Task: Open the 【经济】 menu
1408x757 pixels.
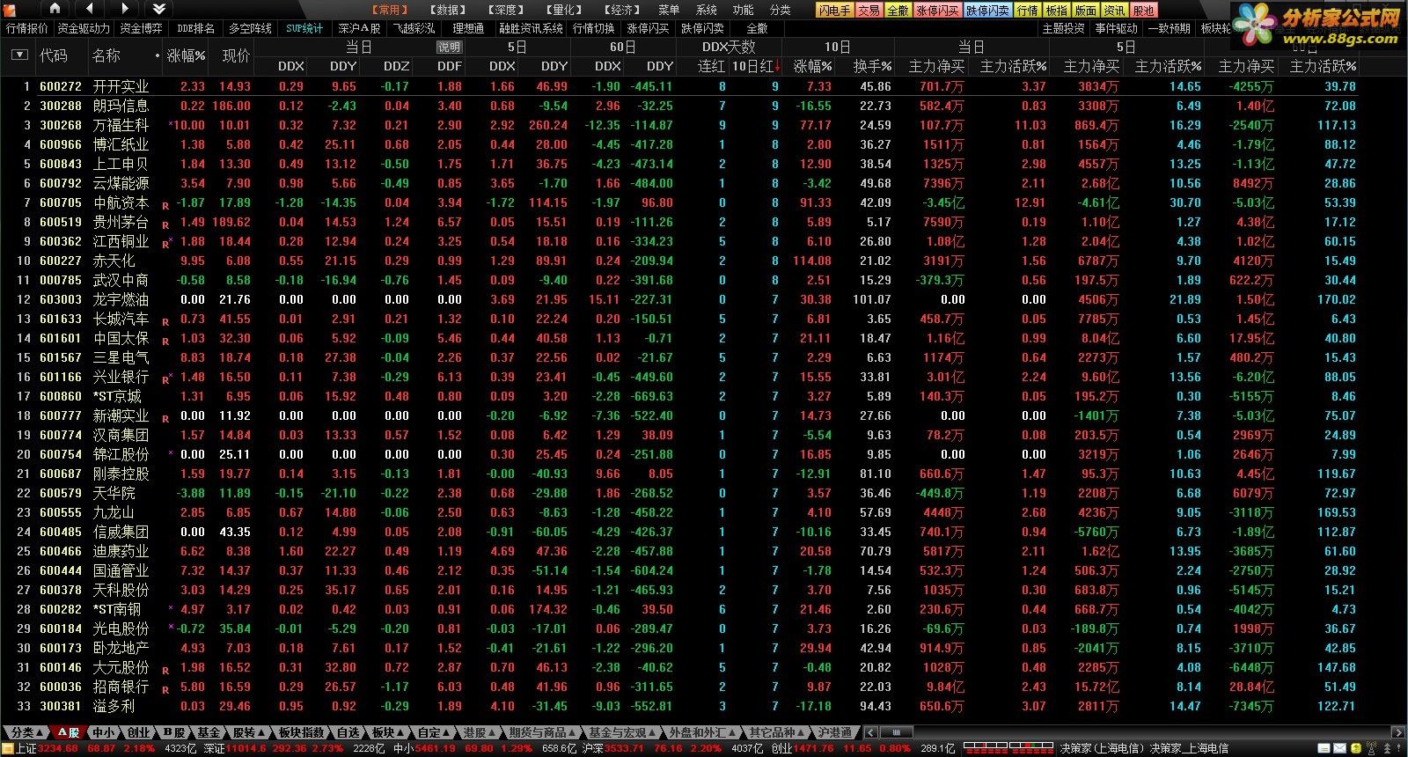Action: (x=622, y=10)
